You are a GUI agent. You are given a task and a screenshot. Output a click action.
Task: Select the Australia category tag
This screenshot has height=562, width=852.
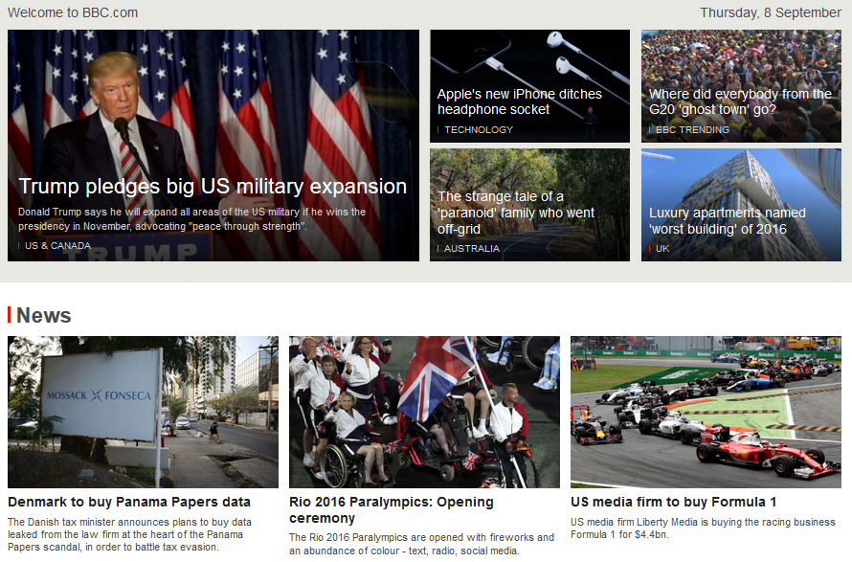[x=471, y=249]
